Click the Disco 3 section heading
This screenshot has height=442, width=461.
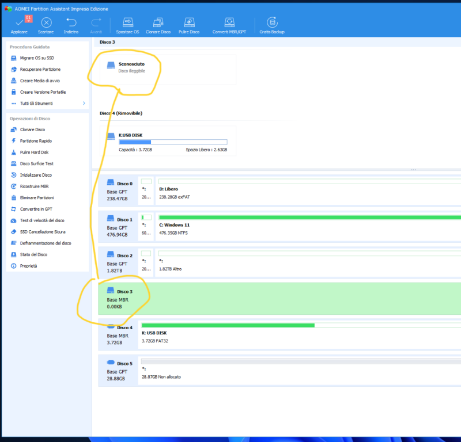(x=107, y=42)
